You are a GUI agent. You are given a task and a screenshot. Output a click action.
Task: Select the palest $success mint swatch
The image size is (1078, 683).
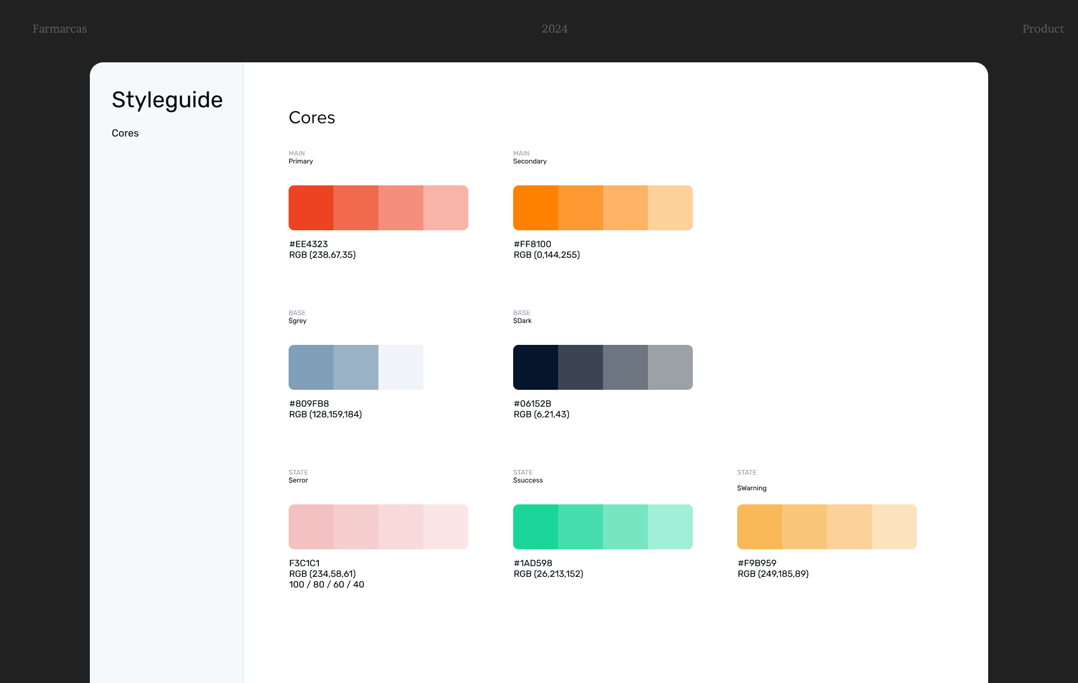(670, 527)
